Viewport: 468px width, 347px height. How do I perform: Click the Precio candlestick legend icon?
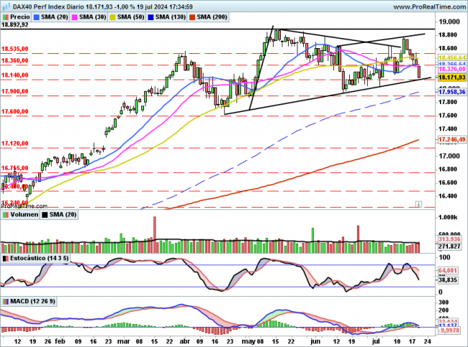7,15
